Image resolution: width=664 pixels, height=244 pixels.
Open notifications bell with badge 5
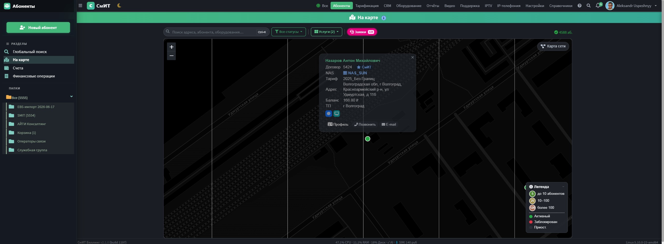coord(598,5)
